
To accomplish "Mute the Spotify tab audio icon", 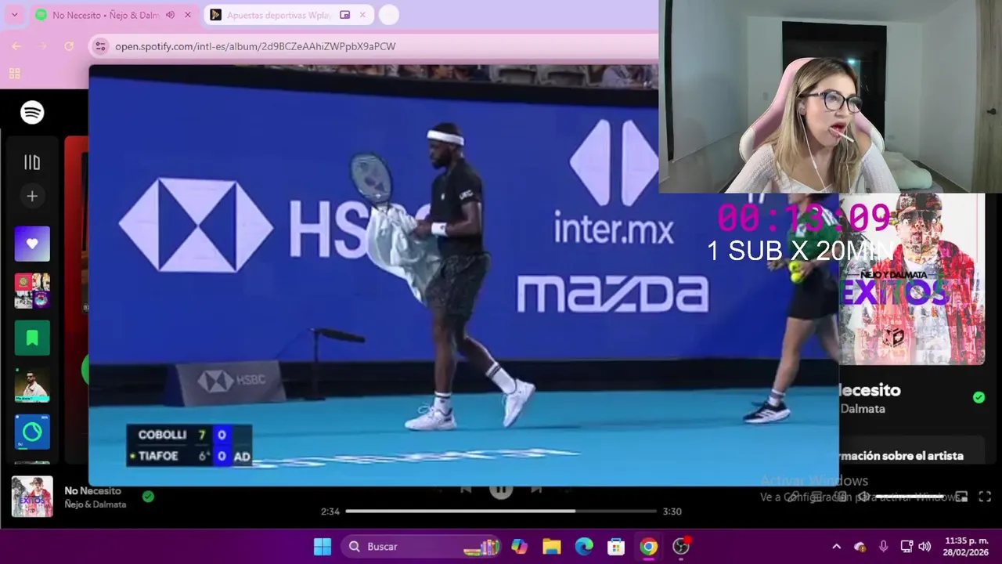I will 171,15.
